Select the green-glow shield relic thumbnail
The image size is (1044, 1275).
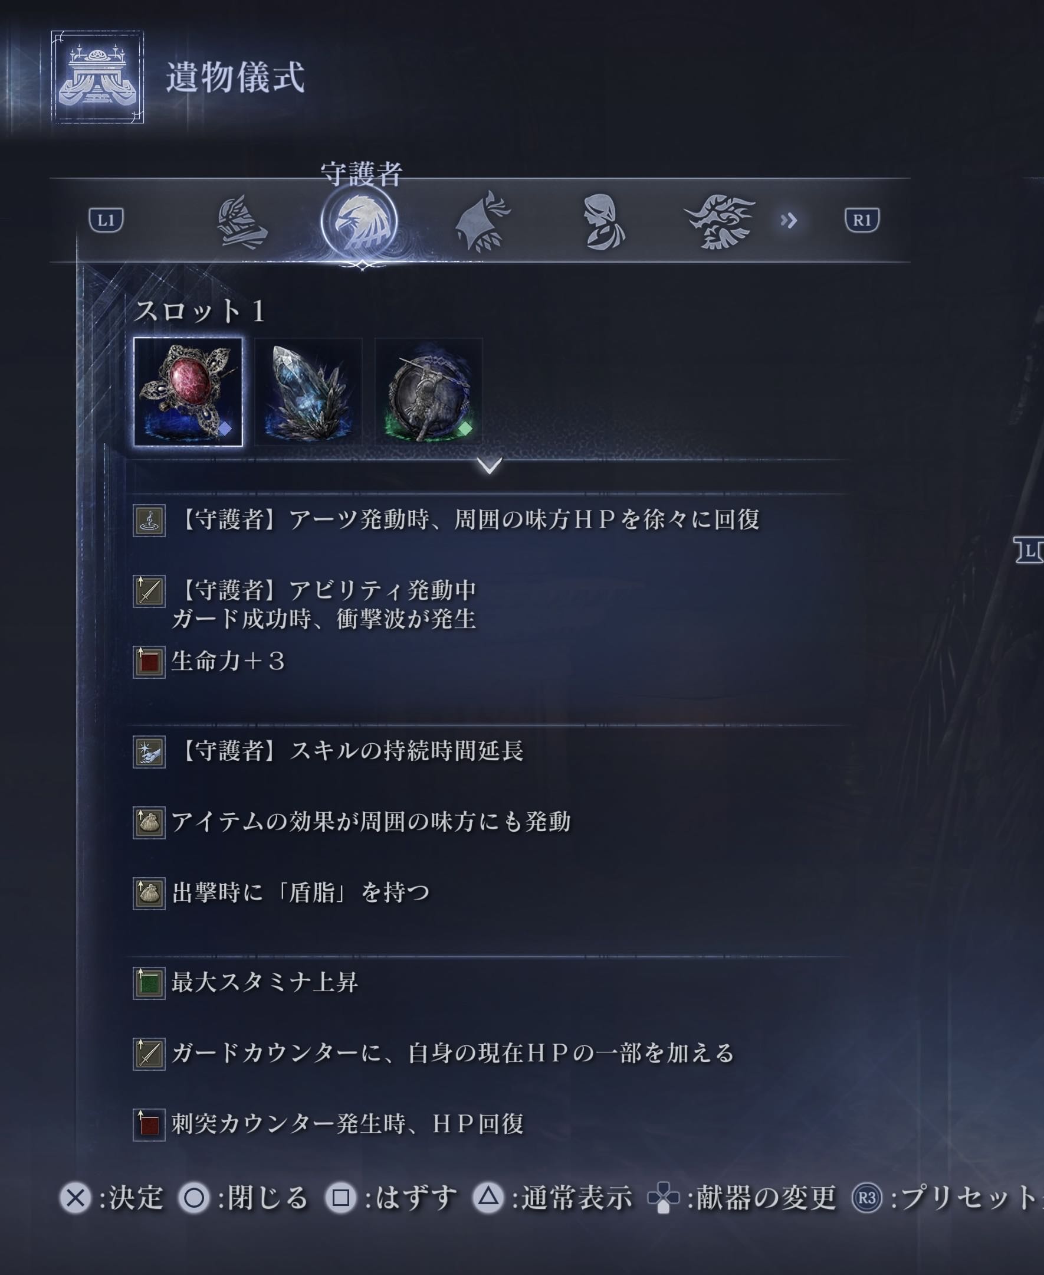point(429,392)
